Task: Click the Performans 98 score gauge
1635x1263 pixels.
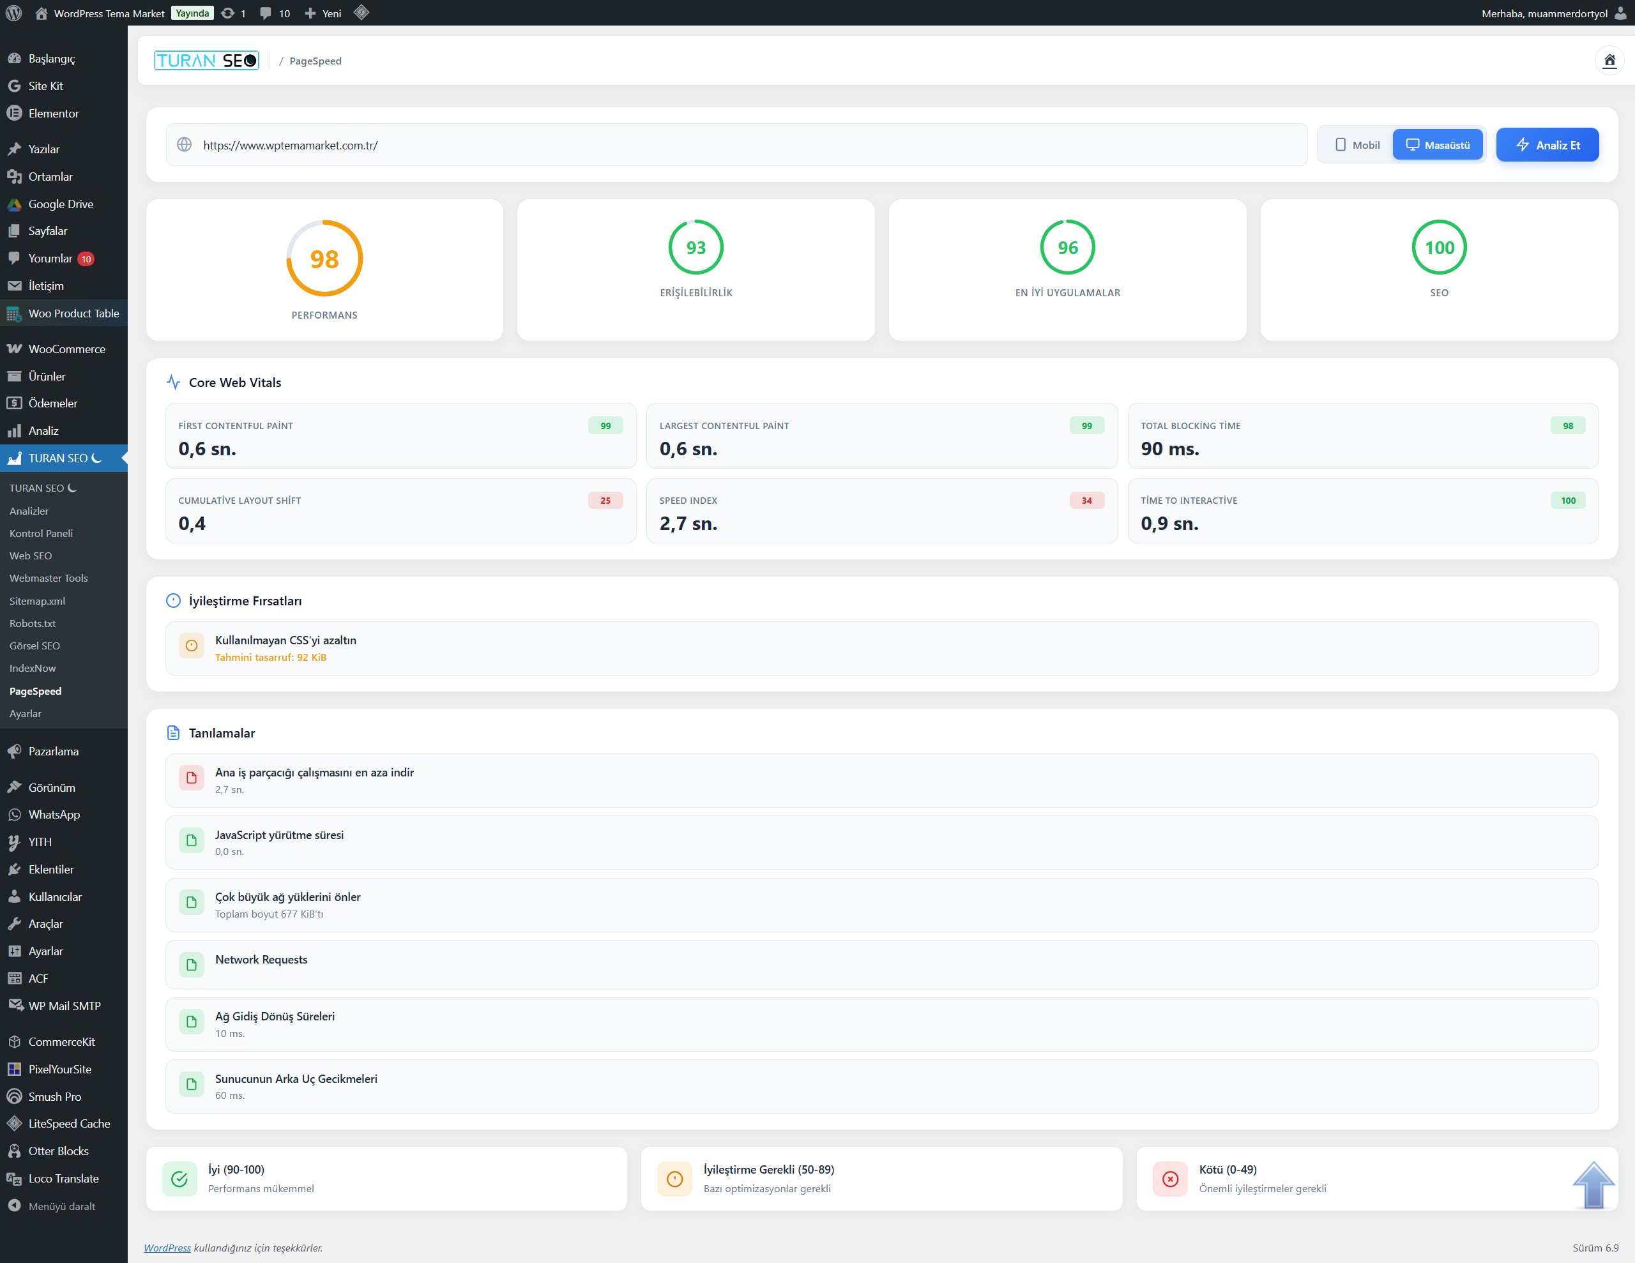Action: click(324, 259)
